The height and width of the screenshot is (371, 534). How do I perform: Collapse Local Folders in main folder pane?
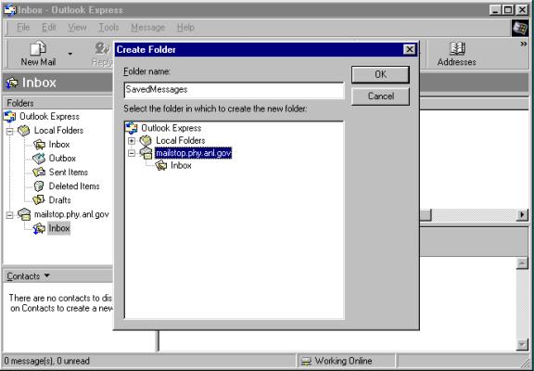pos(9,131)
